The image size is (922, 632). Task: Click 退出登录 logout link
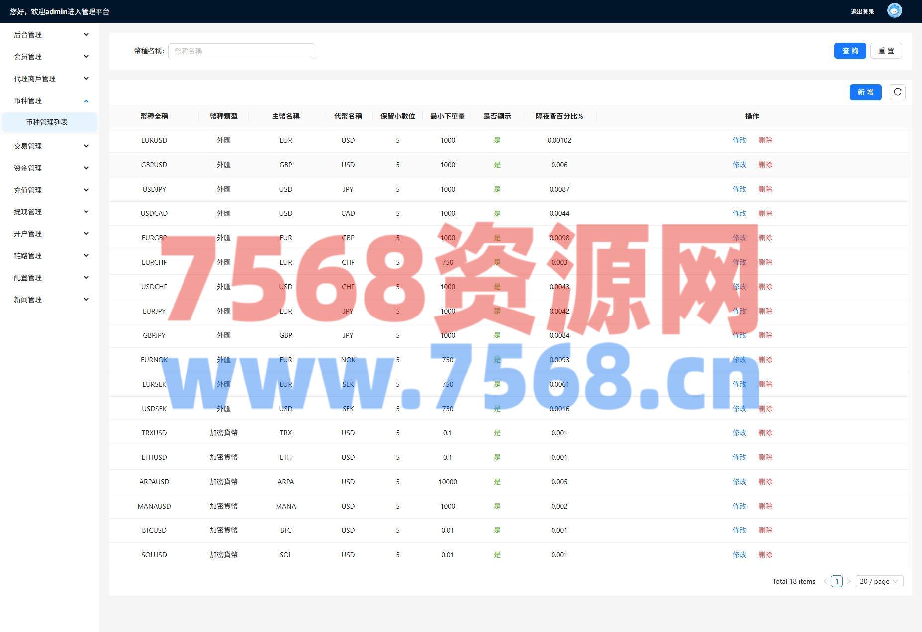(x=862, y=12)
